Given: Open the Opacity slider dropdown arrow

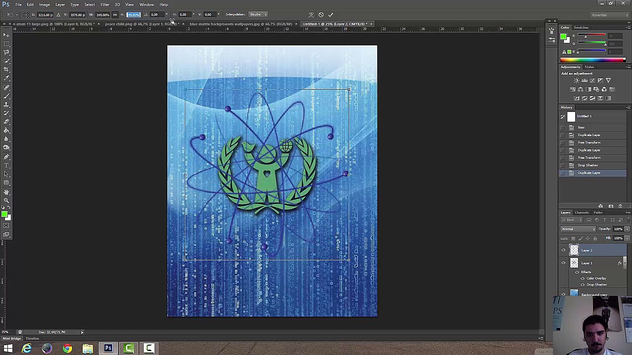Looking at the screenshot, I should tap(627, 229).
